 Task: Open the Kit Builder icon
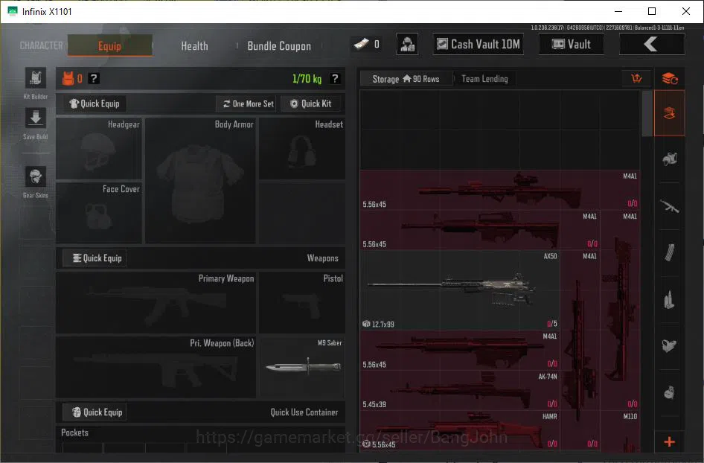click(x=36, y=79)
